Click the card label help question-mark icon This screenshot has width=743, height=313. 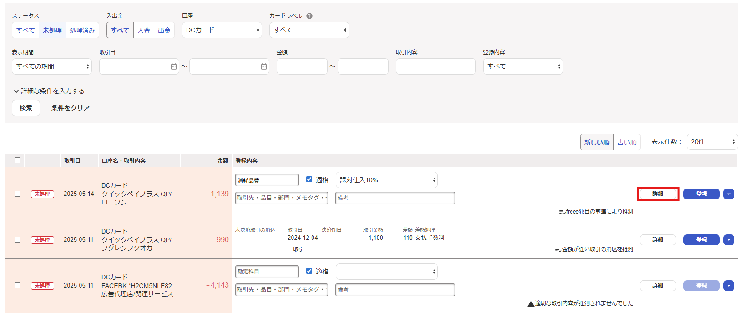[x=309, y=16]
